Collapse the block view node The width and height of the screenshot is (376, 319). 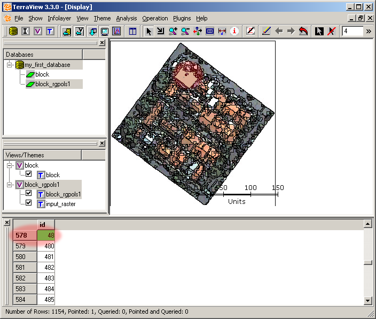pos(10,165)
